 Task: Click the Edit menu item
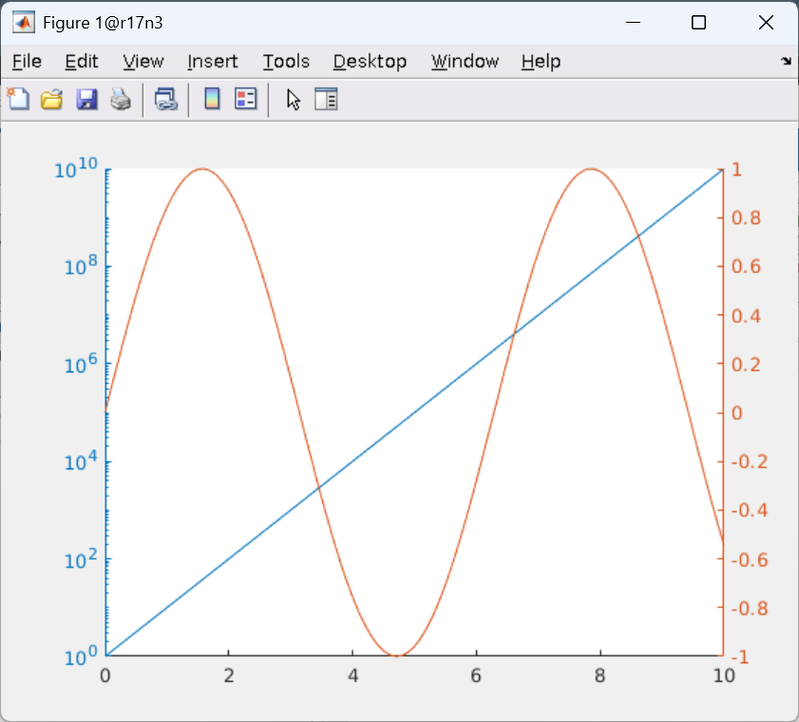coord(82,61)
